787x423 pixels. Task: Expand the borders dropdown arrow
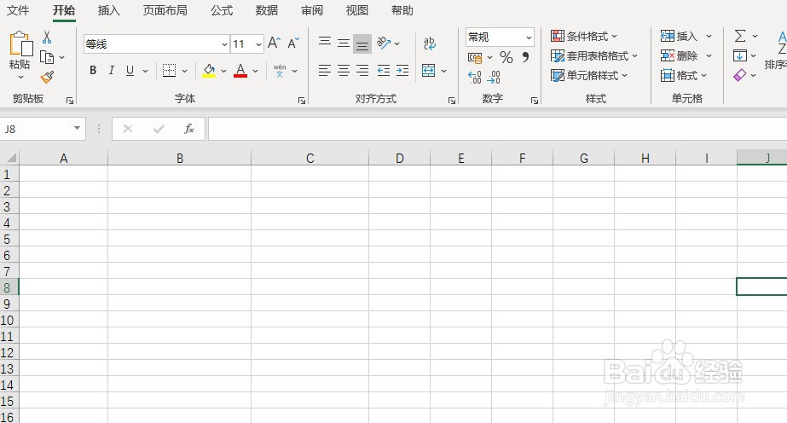point(185,72)
